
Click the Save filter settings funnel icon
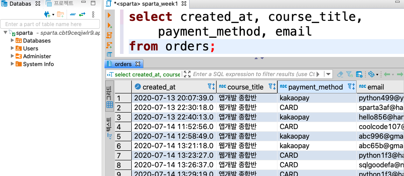pos(349,74)
